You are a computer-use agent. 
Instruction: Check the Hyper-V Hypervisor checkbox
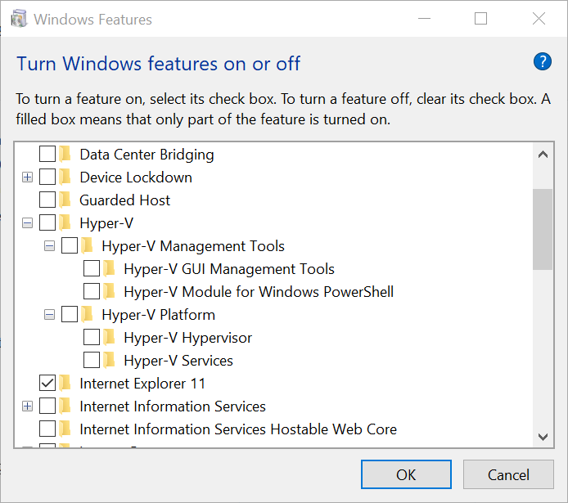click(92, 337)
